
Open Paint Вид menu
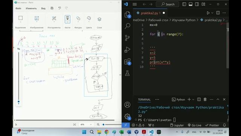(x=43, y=8)
